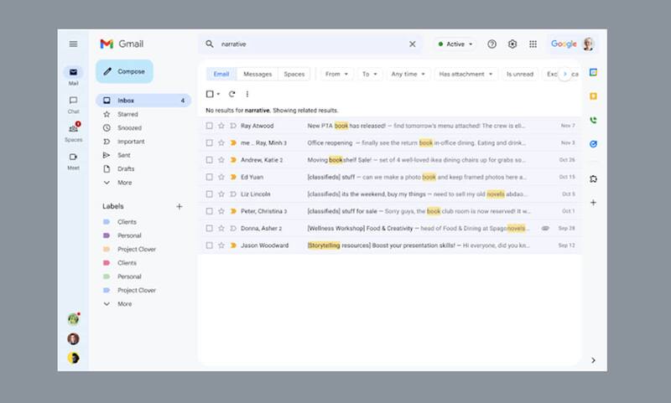Click the Compose button
The image size is (671, 403).
[124, 72]
